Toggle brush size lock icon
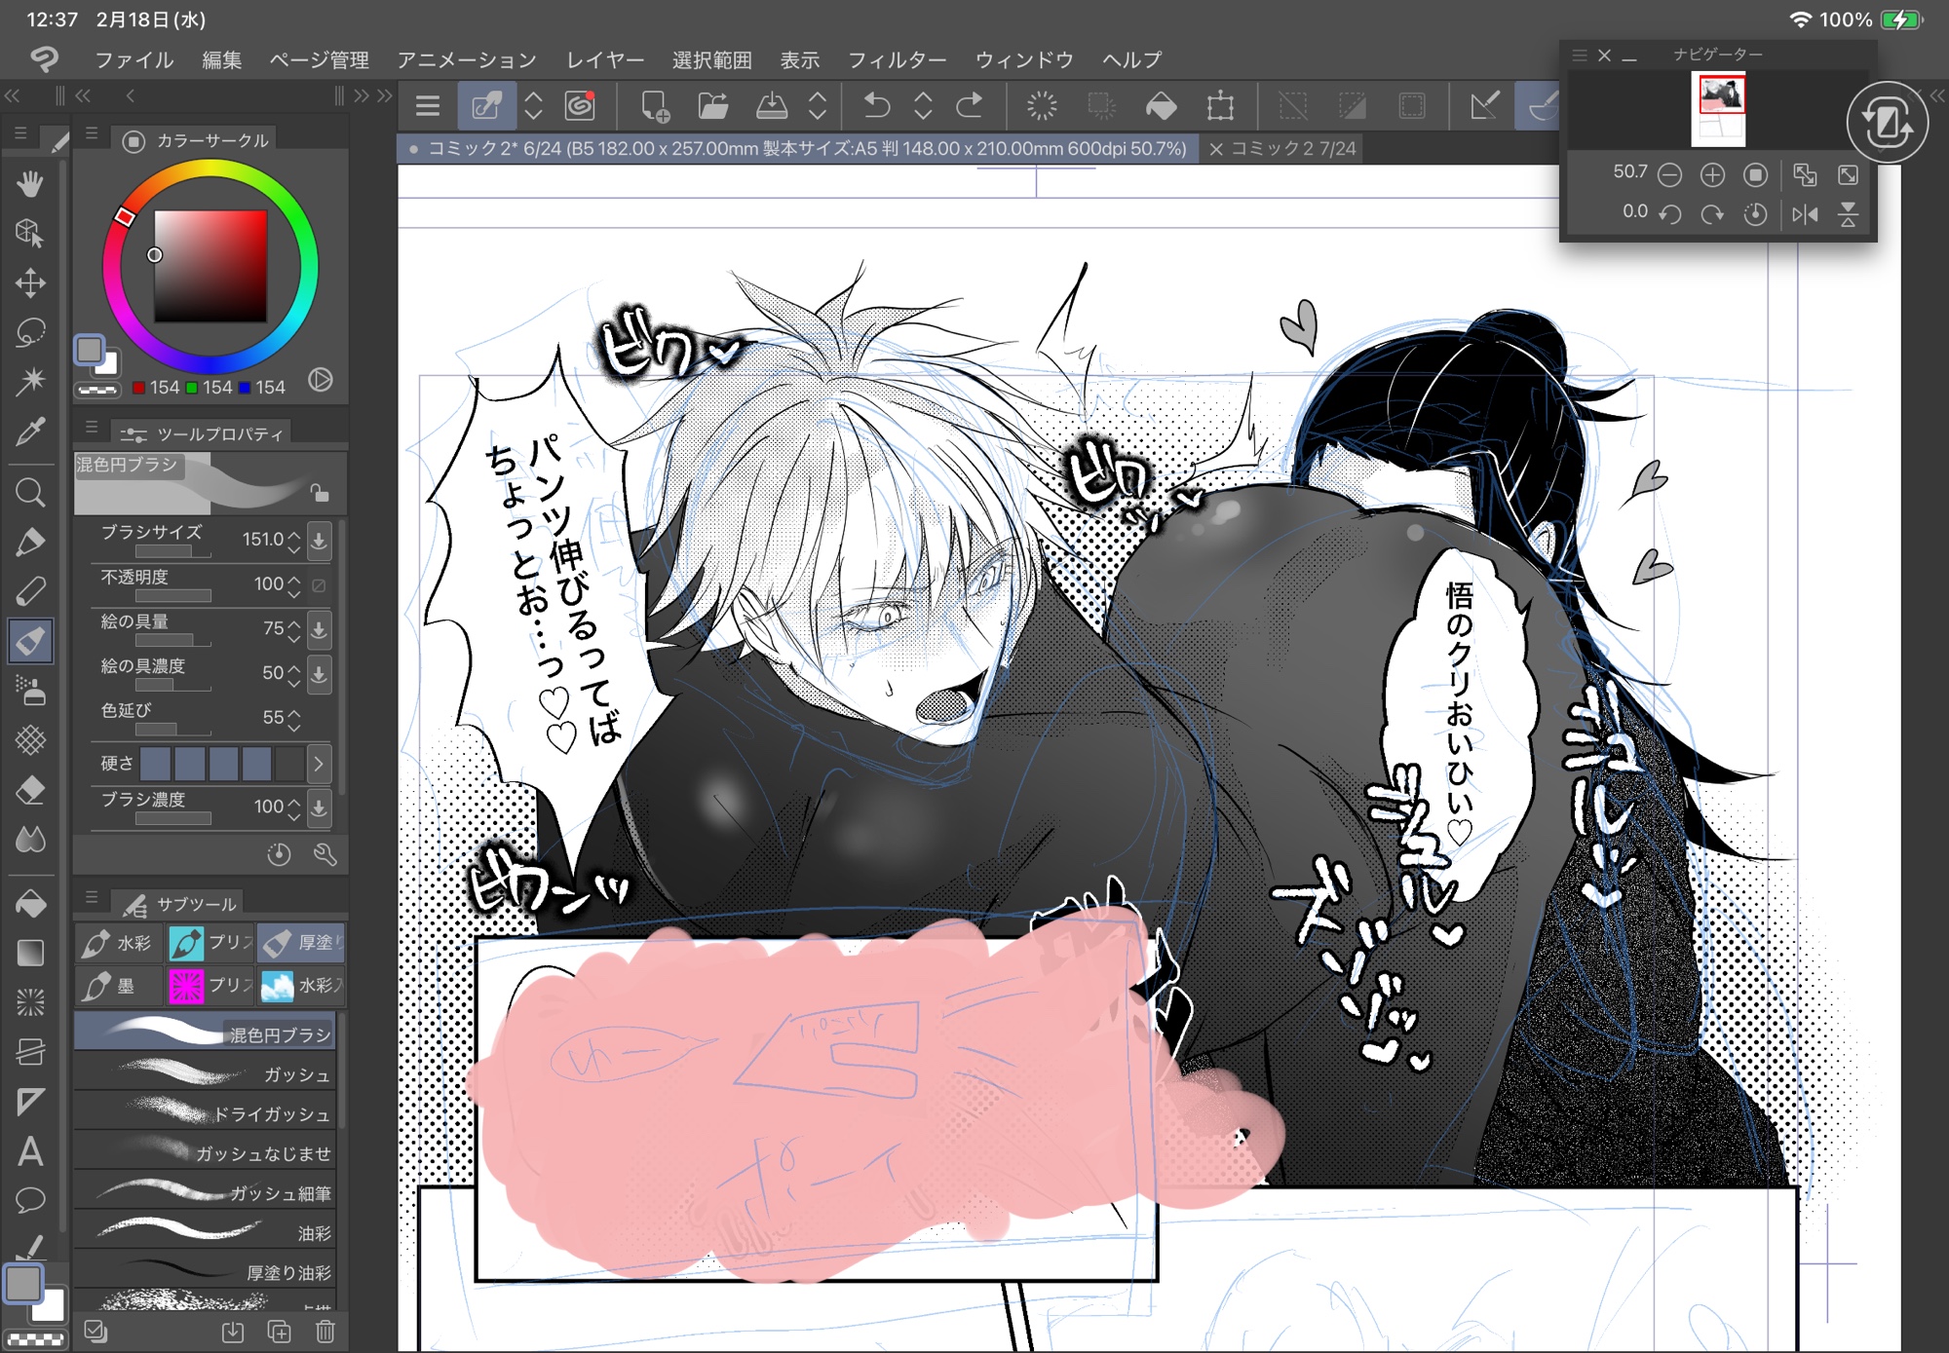Screen dimensions: 1949x1353 pyautogui.click(x=320, y=494)
